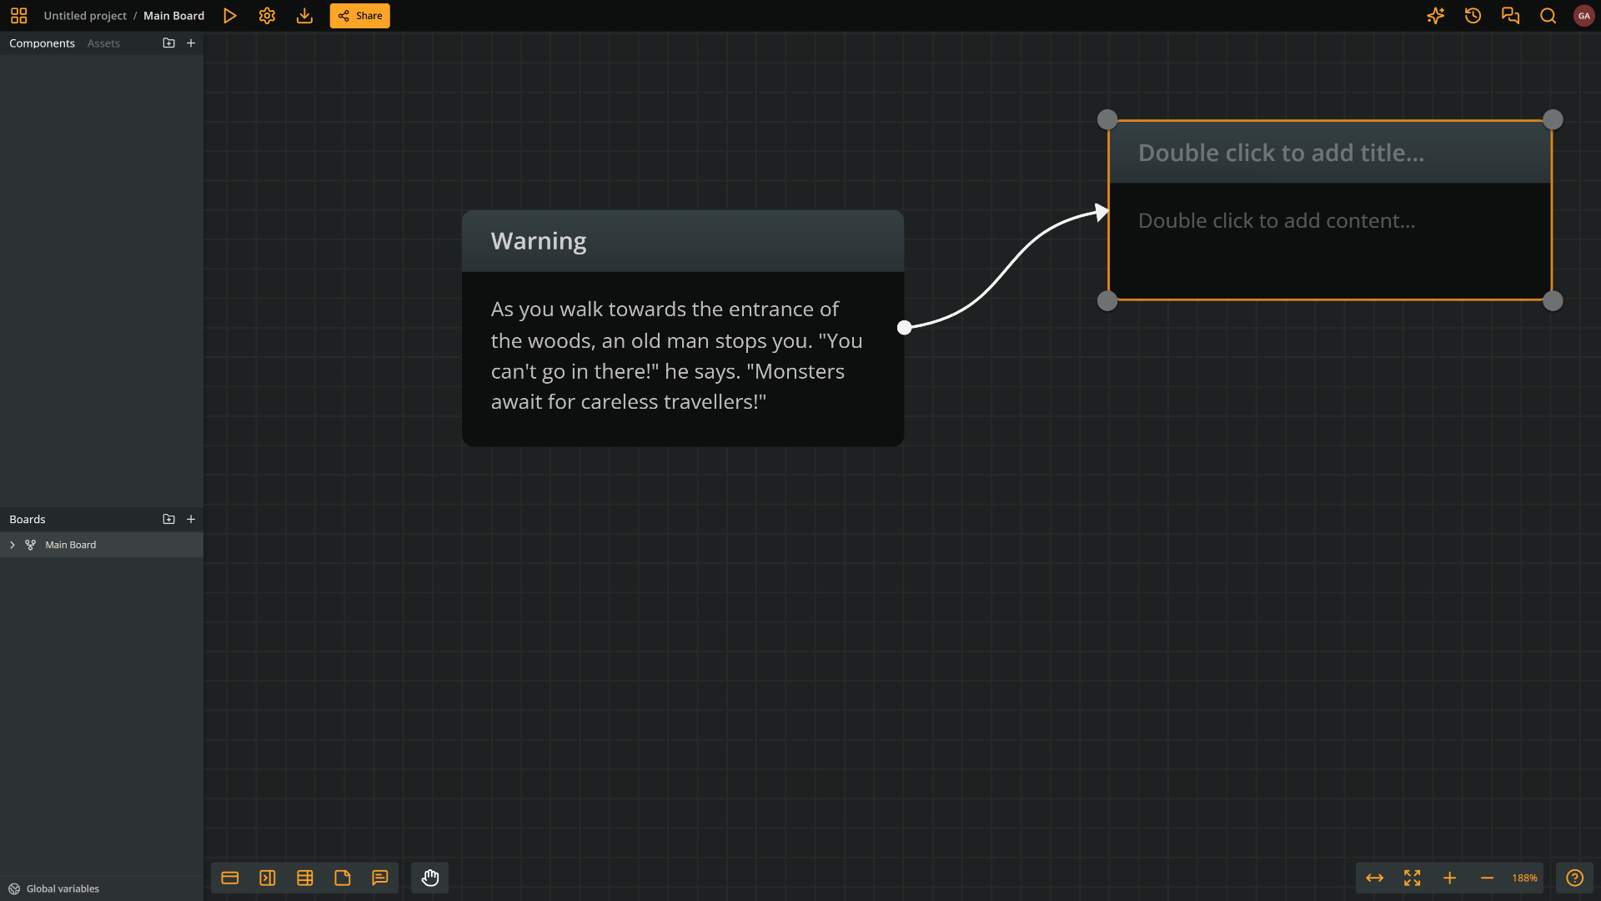Switch to the Assets tab

pos(103,43)
